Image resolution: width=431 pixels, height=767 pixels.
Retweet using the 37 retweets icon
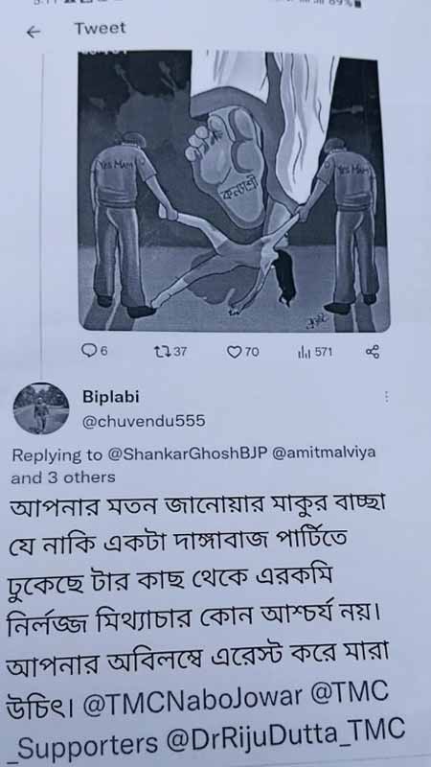coord(160,351)
